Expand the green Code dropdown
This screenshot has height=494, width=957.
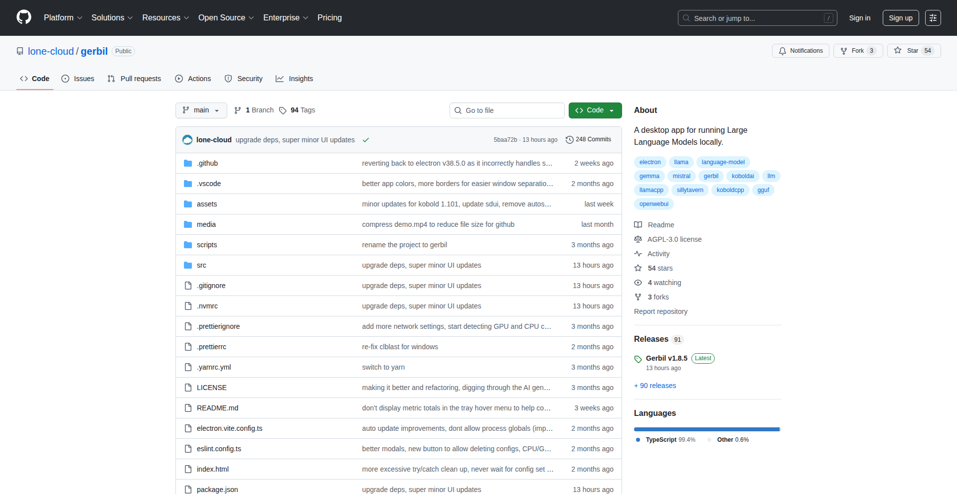click(595, 110)
